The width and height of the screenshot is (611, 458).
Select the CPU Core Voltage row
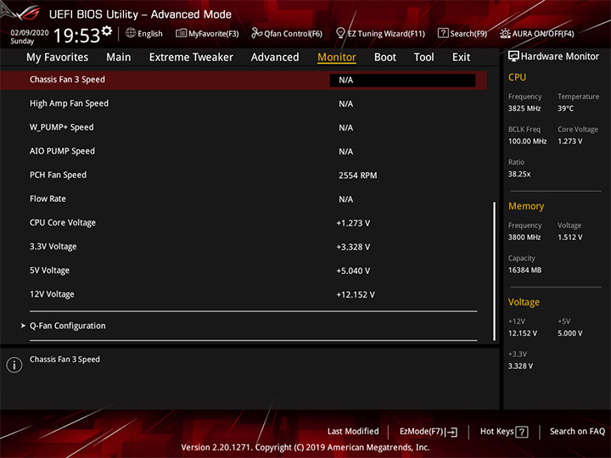point(244,223)
